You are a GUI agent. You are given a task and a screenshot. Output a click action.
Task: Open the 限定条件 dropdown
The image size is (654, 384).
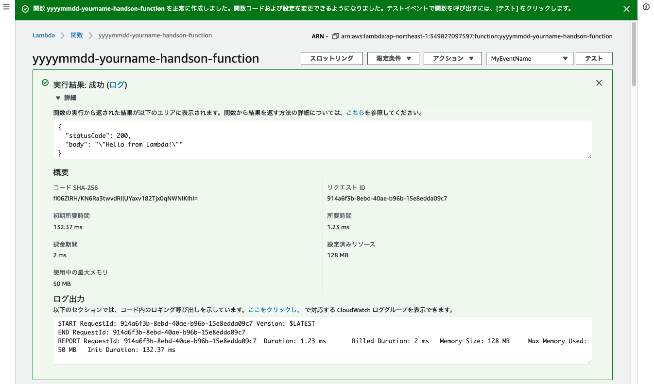(x=394, y=58)
